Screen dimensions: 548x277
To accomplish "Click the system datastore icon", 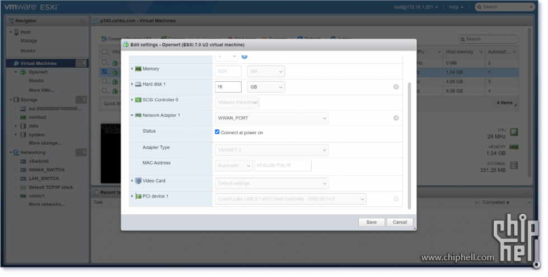I will pos(23,134).
